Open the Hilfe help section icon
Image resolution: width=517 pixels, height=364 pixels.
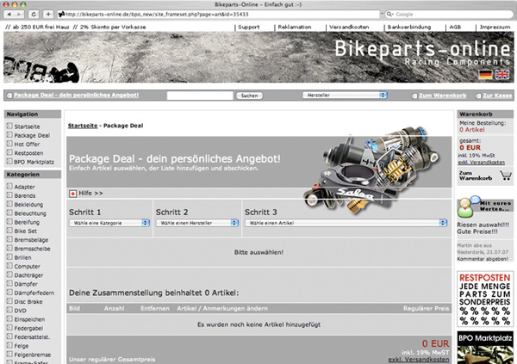tap(72, 194)
